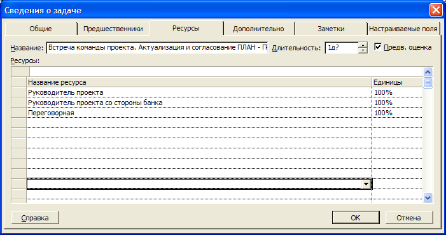The height and width of the screenshot is (235, 446).
Task: Select Руководитель проекта со стороны банка
Action: pyautogui.click(x=199, y=103)
